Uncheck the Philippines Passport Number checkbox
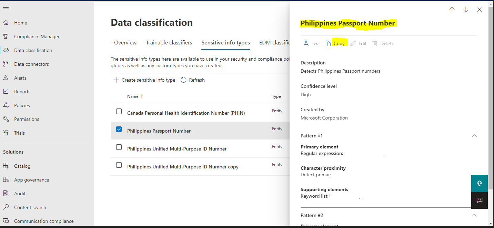494x228 pixels. pyautogui.click(x=119, y=129)
